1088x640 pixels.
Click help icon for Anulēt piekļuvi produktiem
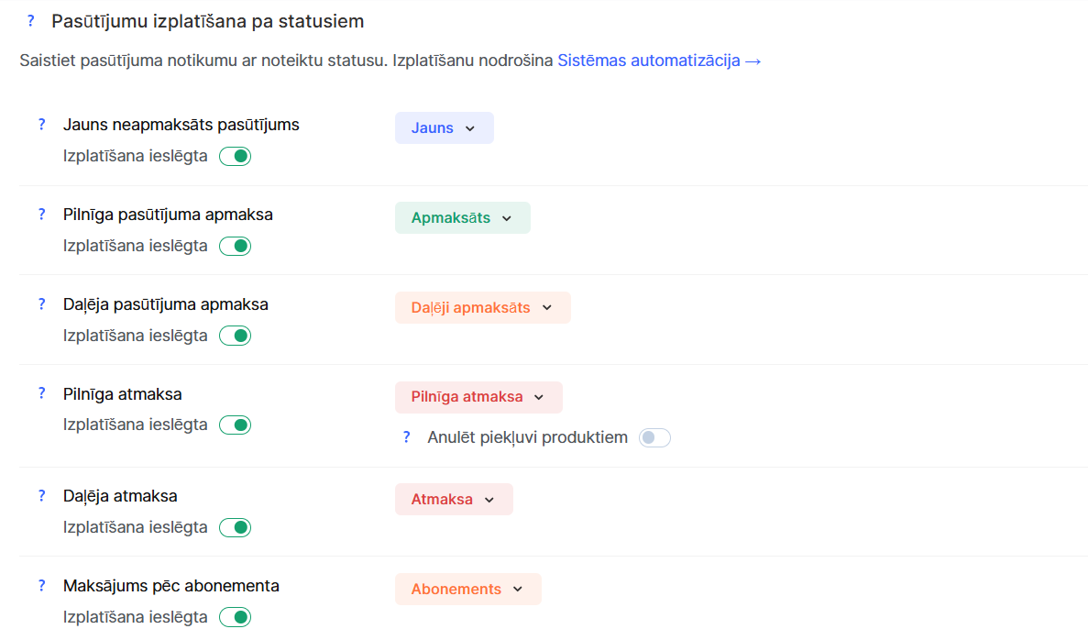click(x=407, y=437)
